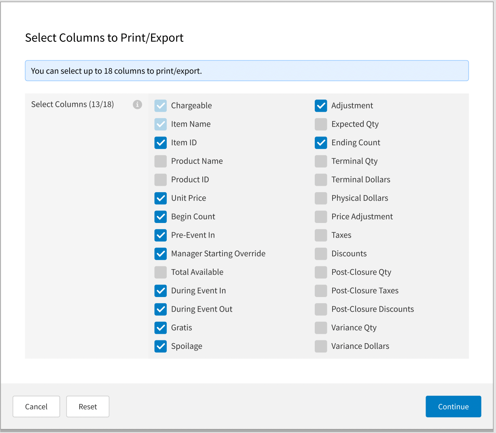Click the Cancel button
The image size is (496, 433).
click(36, 406)
